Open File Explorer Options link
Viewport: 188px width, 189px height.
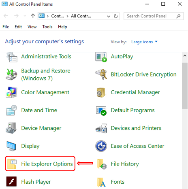(47, 164)
